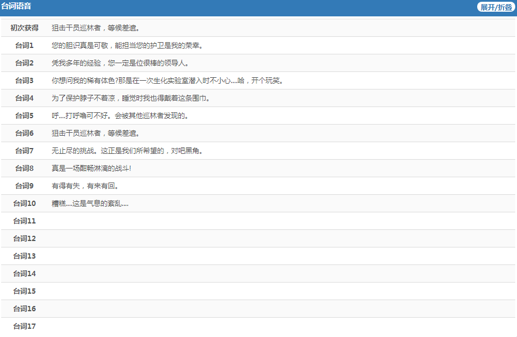Select the 台词16 label
Screen dimensions: 517x337
25,309
